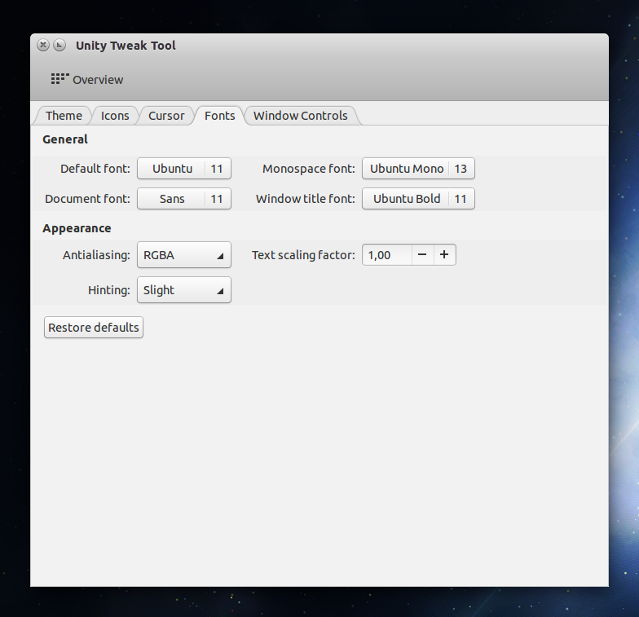Open the Window title font Ubuntu Bold chooser
The image size is (639, 617).
tap(419, 199)
